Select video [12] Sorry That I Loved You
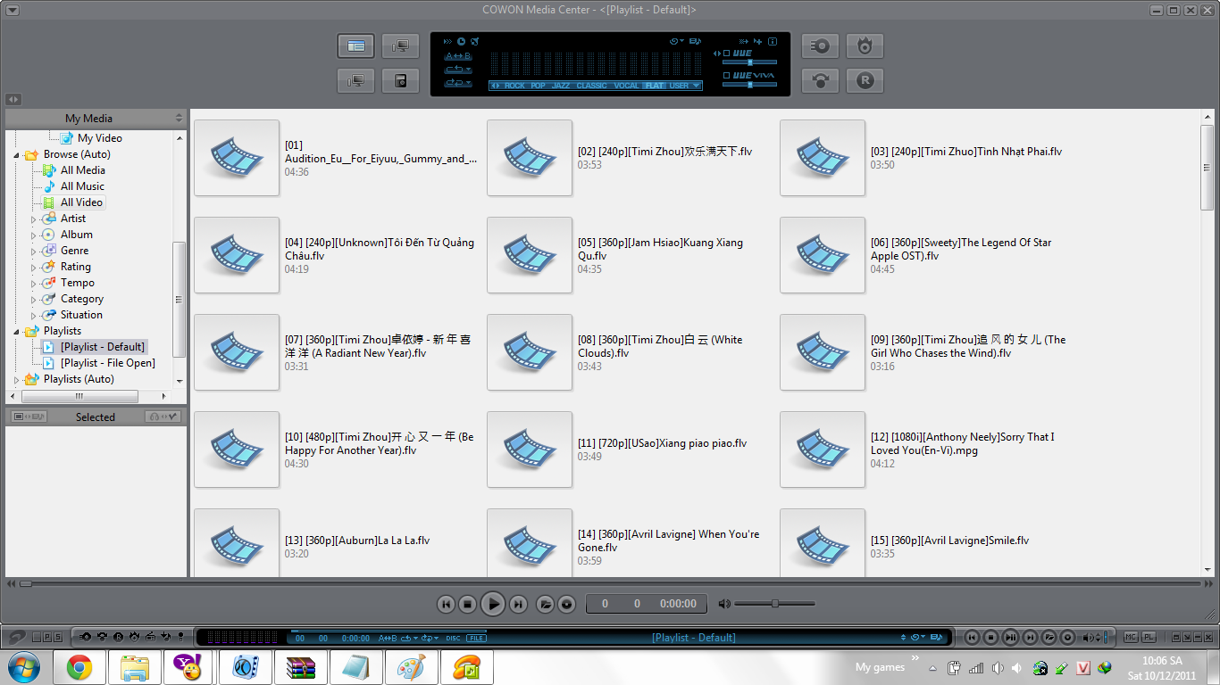Screen dimensions: 1220x685 823,450
